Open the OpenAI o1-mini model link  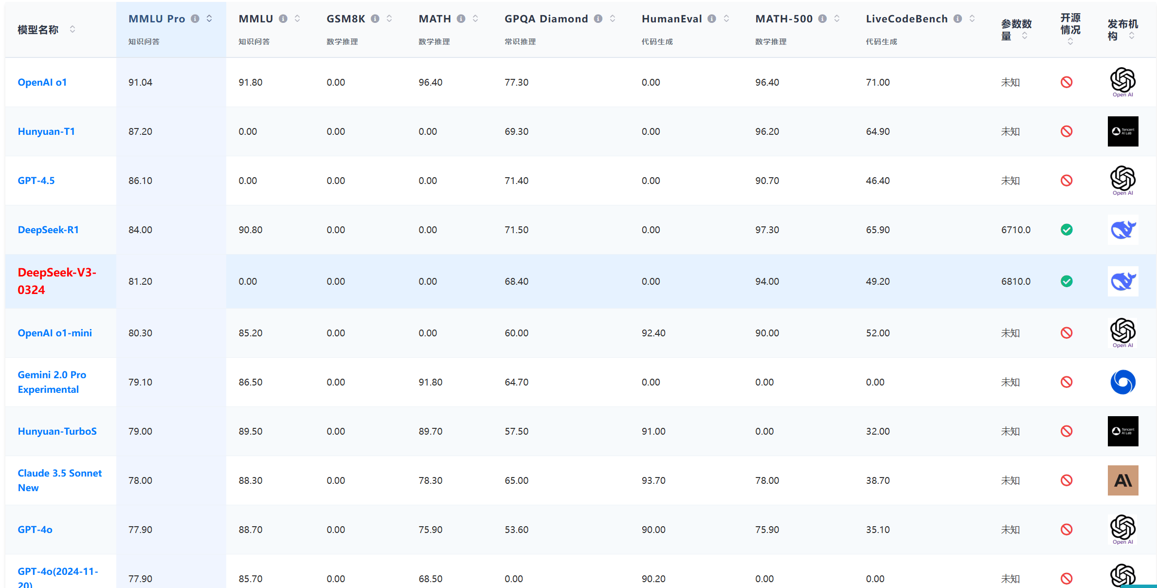pyautogui.click(x=55, y=333)
